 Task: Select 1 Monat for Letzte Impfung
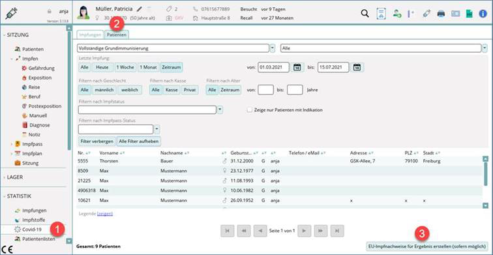click(x=149, y=67)
